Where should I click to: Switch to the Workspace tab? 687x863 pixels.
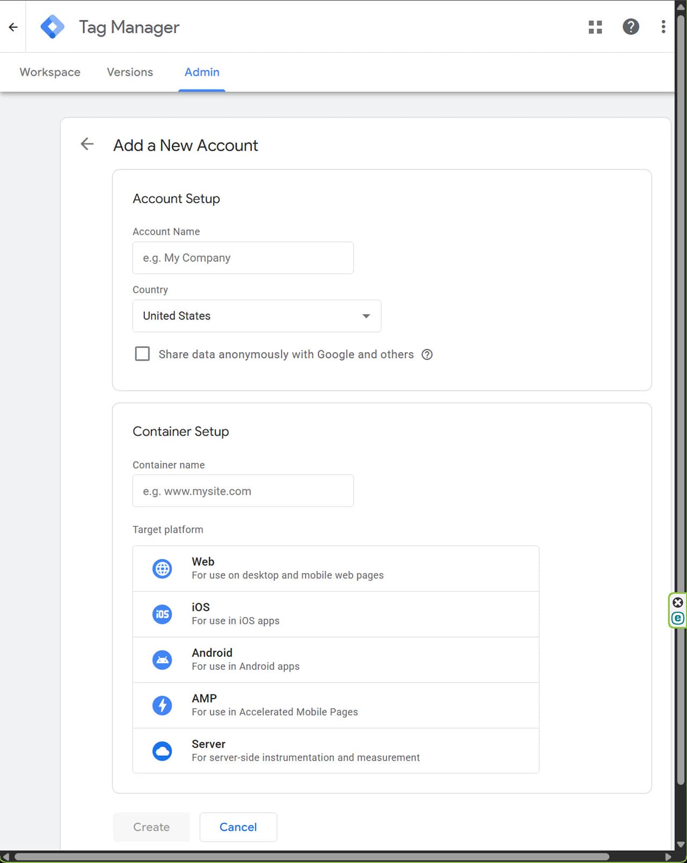tap(50, 72)
